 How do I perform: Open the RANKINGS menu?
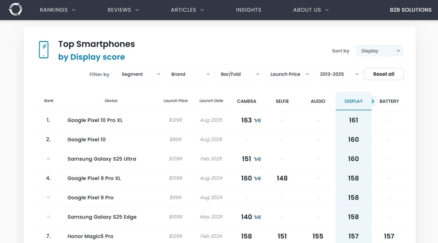coord(58,10)
